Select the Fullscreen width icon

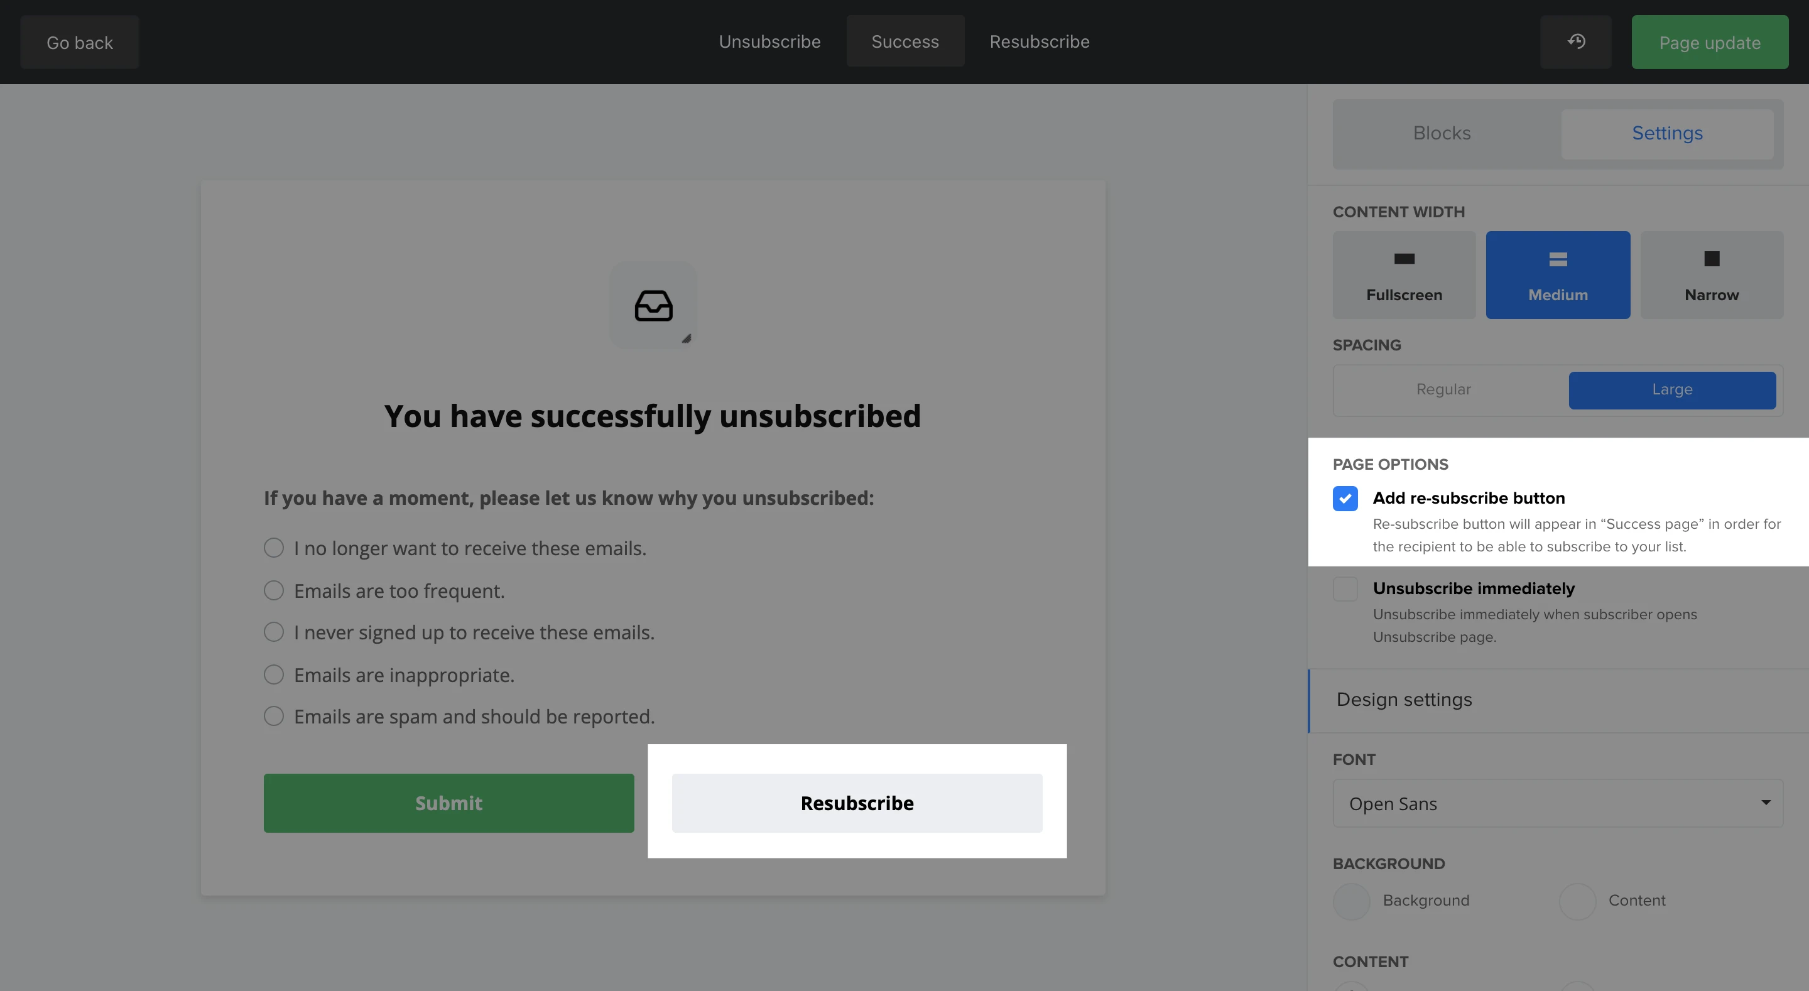tap(1404, 259)
